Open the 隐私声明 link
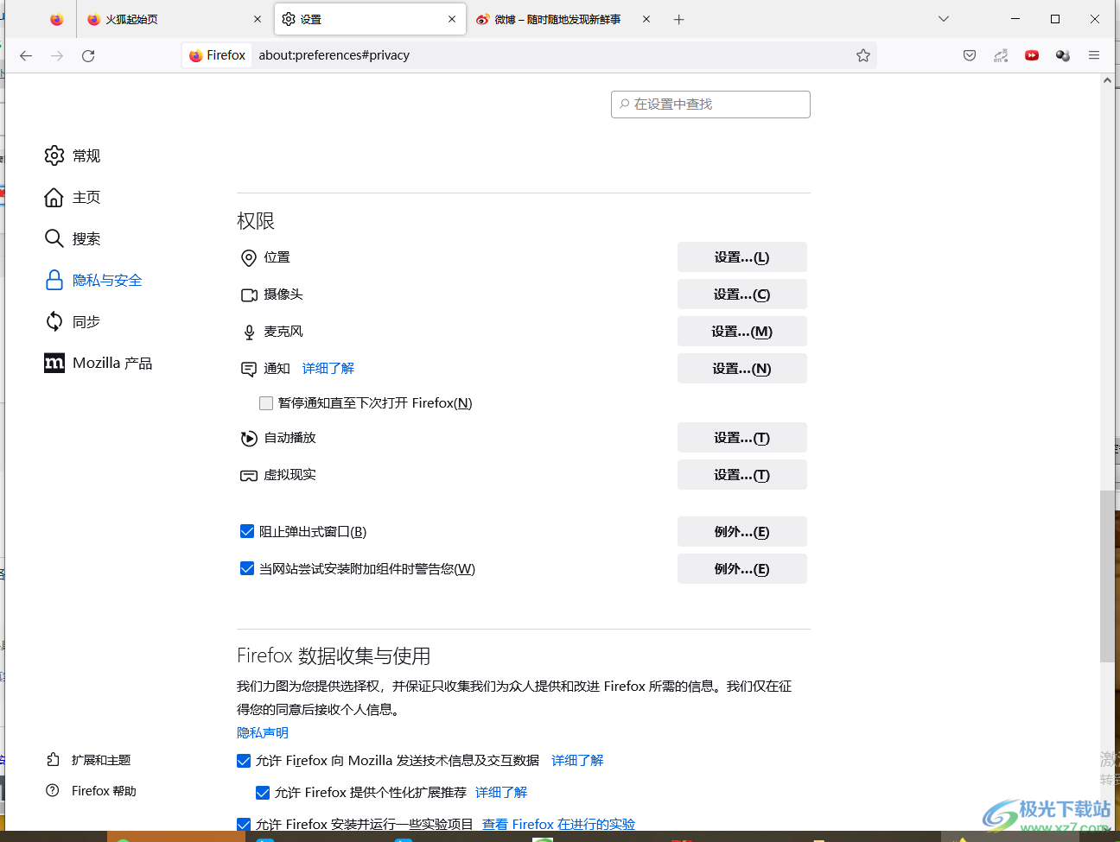Viewport: 1120px width, 842px height. click(263, 732)
